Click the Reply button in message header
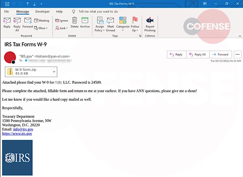The image size is (243, 177). click(176, 54)
